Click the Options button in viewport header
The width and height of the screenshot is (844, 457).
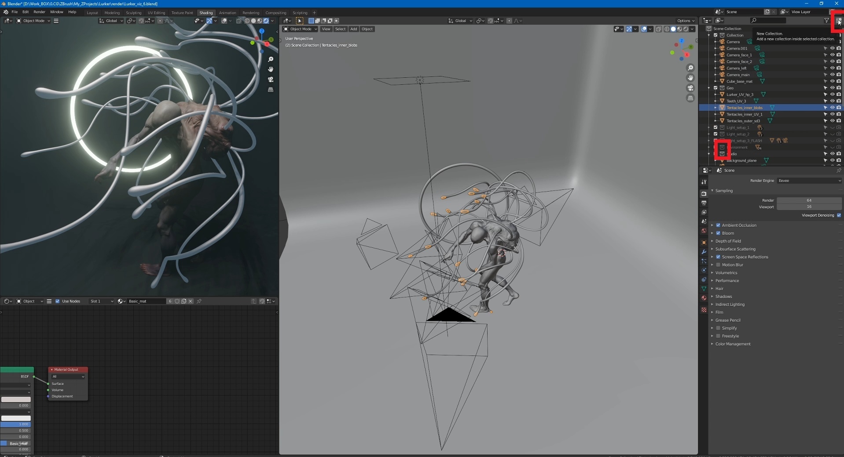685,21
